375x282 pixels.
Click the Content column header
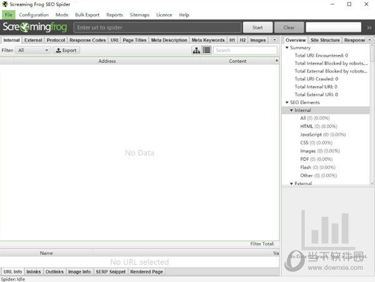click(237, 61)
